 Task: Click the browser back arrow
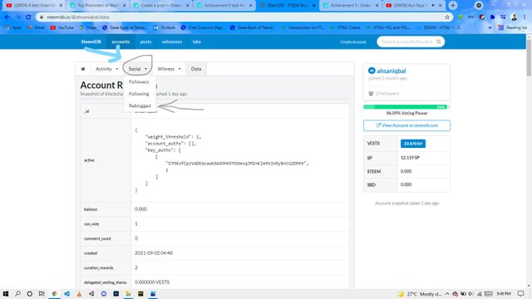pyautogui.click(x=7, y=17)
